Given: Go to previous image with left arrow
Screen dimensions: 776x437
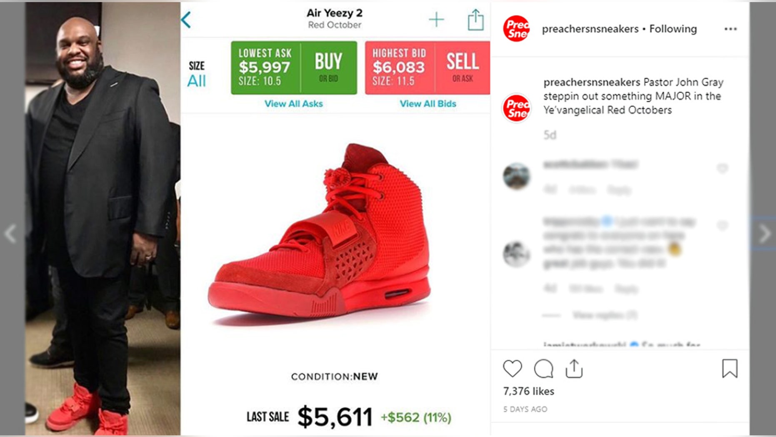Looking at the screenshot, I should pyautogui.click(x=11, y=234).
